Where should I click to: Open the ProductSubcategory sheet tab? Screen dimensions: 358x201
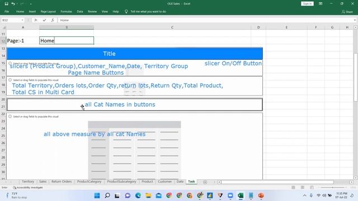[x=121, y=181]
